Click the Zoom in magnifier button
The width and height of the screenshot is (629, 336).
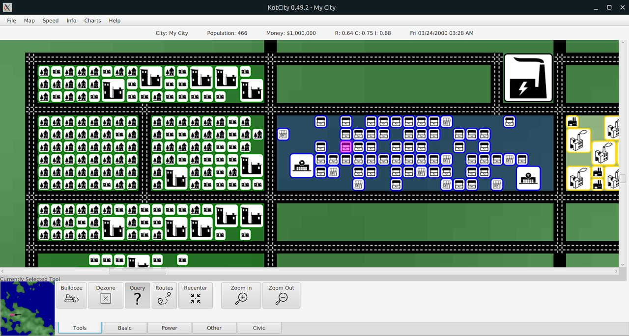(241, 295)
